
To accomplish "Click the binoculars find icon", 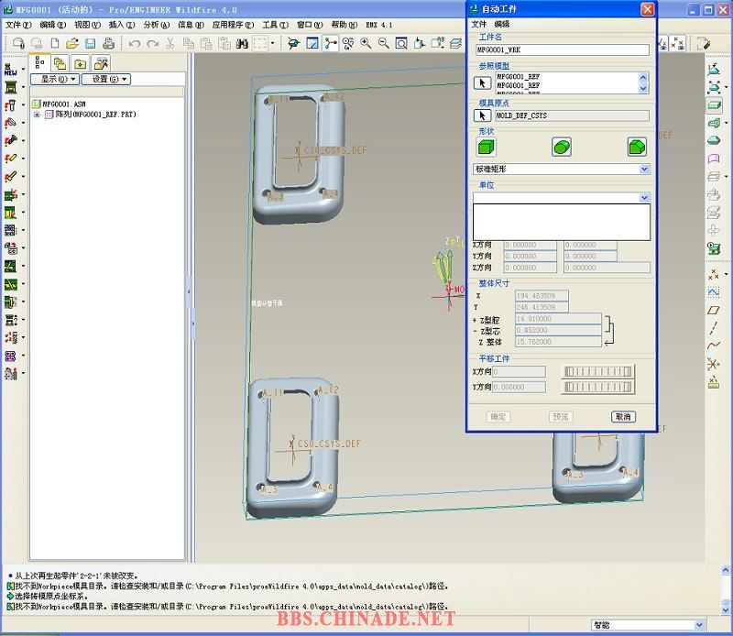I will 242,43.
